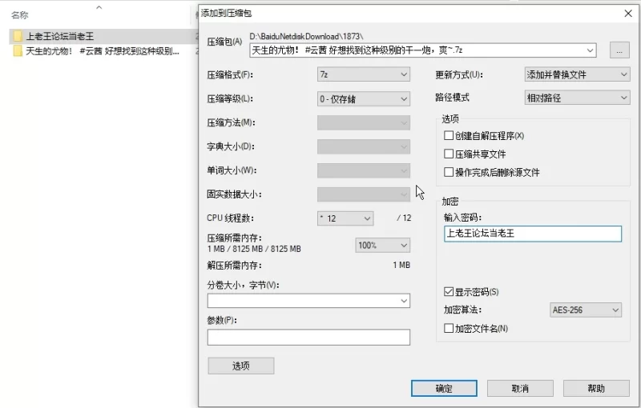Open the CPU 线程数 dropdown
The width and height of the screenshot is (641, 408).
345,218
